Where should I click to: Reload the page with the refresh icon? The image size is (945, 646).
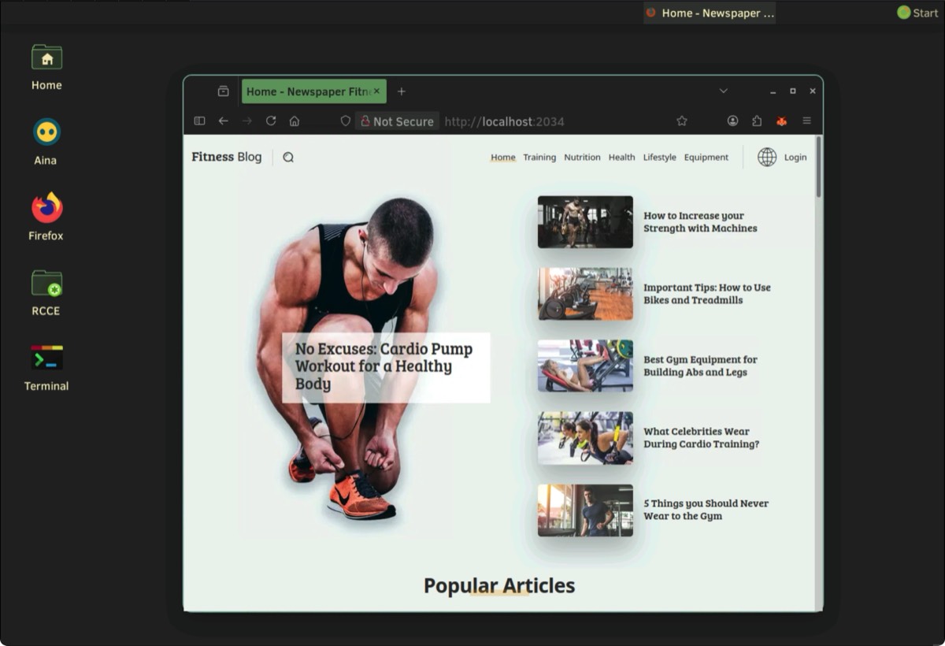click(x=271, y=121)
